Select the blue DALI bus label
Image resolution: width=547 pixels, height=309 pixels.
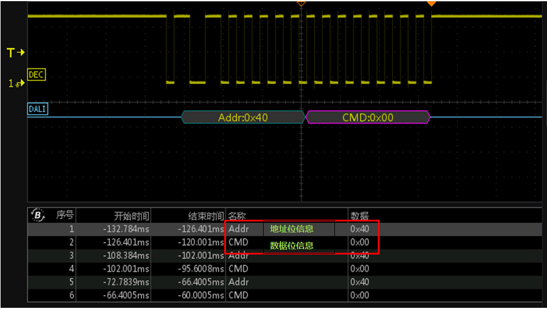pos(37,109)
